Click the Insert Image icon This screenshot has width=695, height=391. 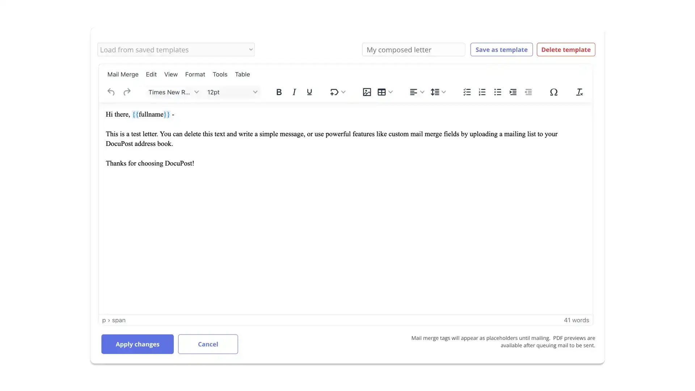(x=367, y=92)
